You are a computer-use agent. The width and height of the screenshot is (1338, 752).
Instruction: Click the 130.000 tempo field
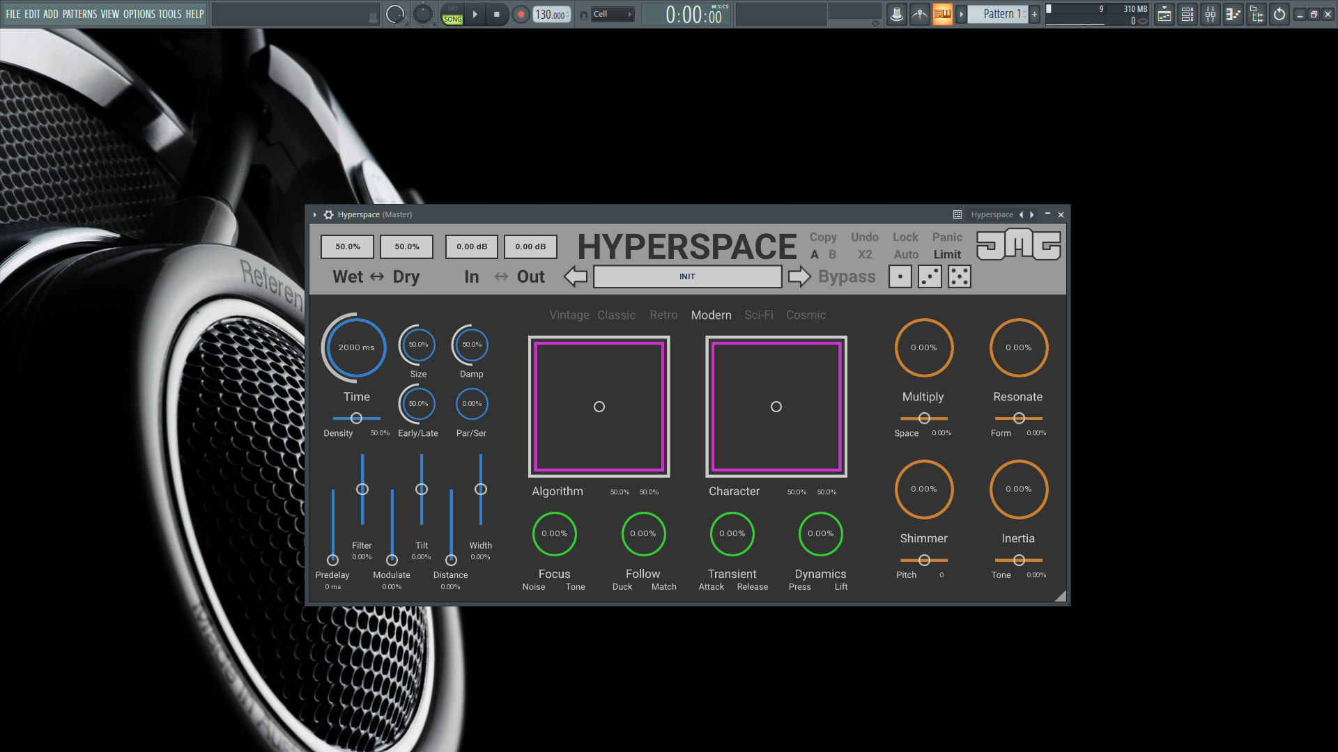point(552,14)
